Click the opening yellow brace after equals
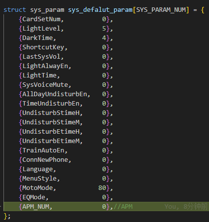 [x=203, y=10]
